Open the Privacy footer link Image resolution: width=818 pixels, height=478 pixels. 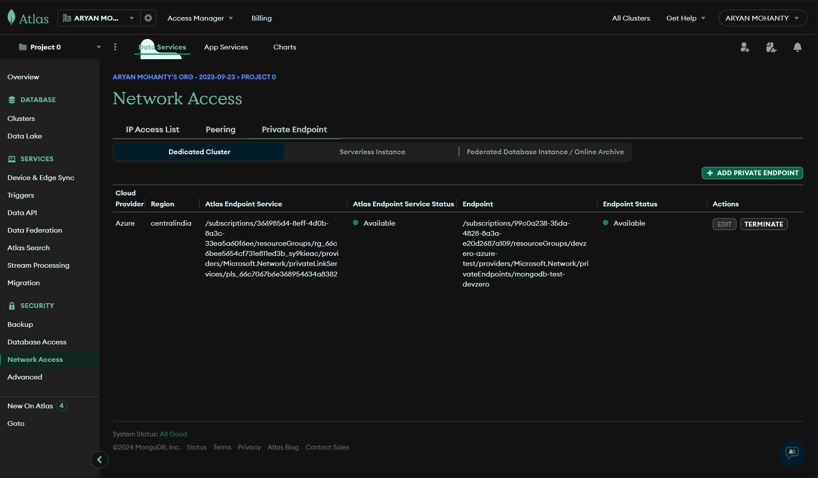(x=249, y=447)
